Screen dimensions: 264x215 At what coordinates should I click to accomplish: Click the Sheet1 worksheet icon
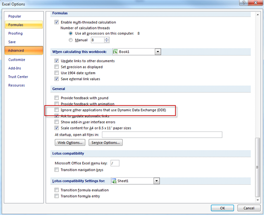point(114,181)
